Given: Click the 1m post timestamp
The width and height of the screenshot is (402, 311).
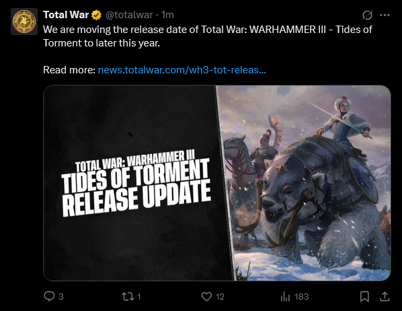Looking at the screenshot, I should [167, 15].
